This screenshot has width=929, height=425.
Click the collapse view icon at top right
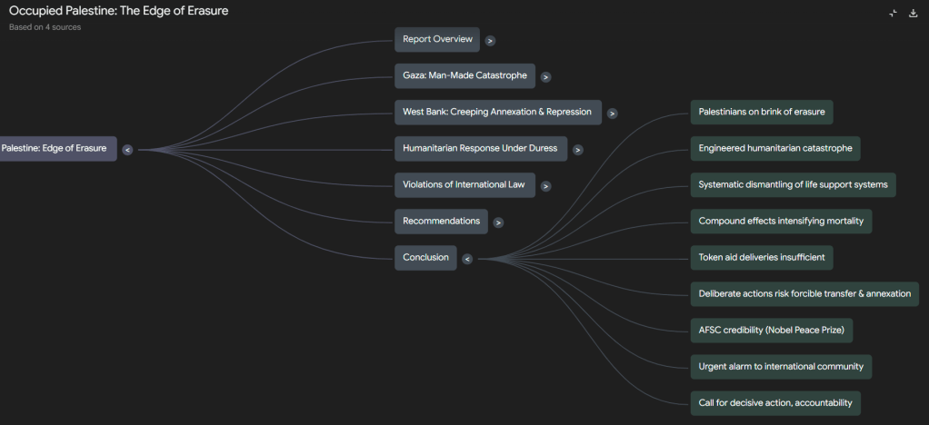click(894, 14)
